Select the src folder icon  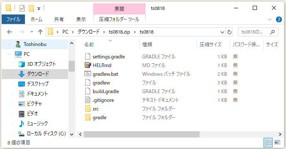point(88,109)
